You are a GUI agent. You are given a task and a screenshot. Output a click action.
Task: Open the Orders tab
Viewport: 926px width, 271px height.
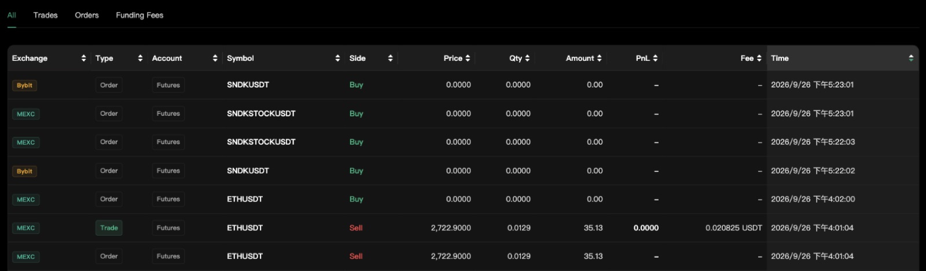click(x=87, y=15)
